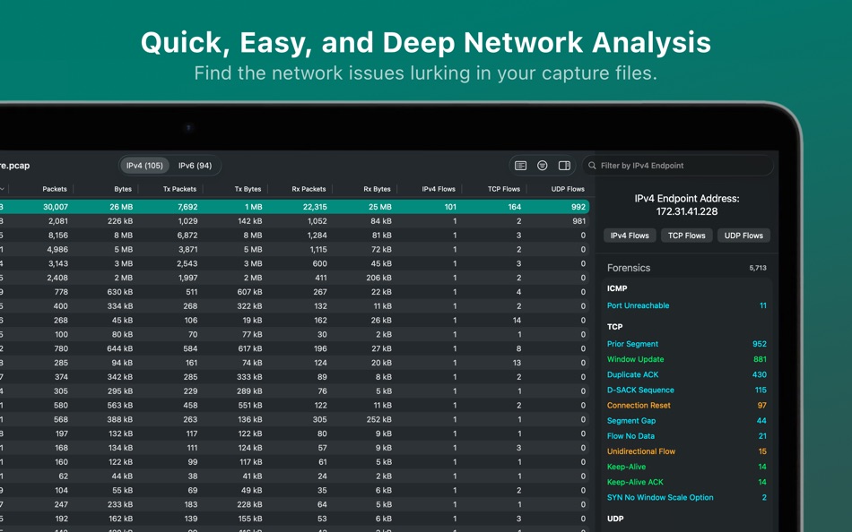The height and width of the screenshot is (532, 852).
Task: Click the 388 kB bytes cell
Action: (x=120, y=419)
